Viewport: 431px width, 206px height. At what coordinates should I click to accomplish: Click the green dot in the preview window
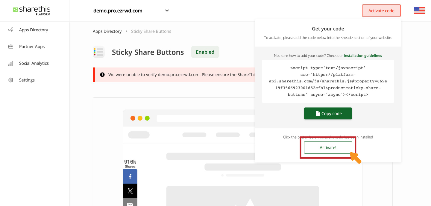tap(147, 118)
